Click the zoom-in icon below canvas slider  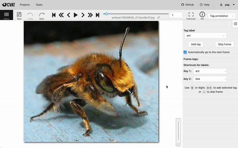tap(178, 144)
